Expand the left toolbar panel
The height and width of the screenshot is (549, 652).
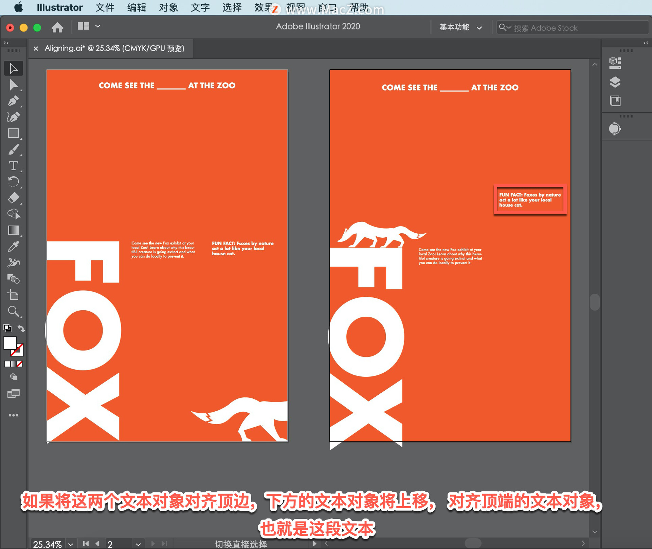pos(6,43)
